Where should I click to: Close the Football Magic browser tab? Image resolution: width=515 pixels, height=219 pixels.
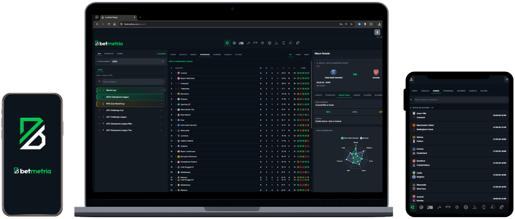pyautogui.click(x=135, y=17)
